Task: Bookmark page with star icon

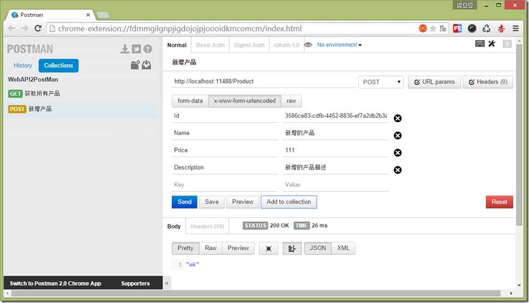Action: 433,28
